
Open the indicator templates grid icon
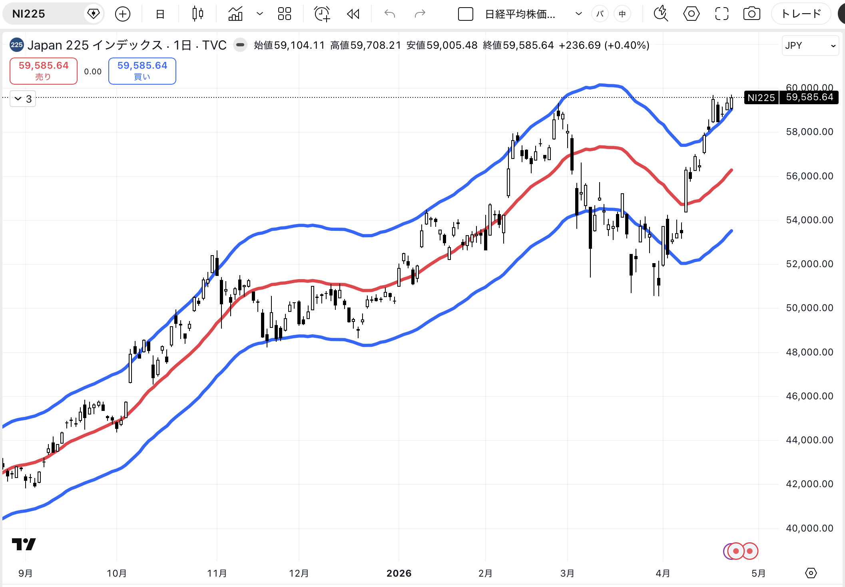[x=285, y=14]
